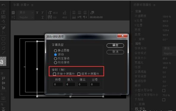Viewport: 176px width, 111px height.
Task: Click the 缓入 input field
Action: pyautogui.click(x=70, y=84)
